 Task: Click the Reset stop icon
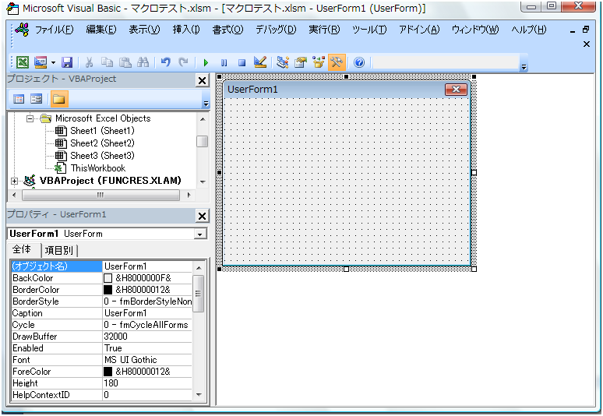[242, 62]
